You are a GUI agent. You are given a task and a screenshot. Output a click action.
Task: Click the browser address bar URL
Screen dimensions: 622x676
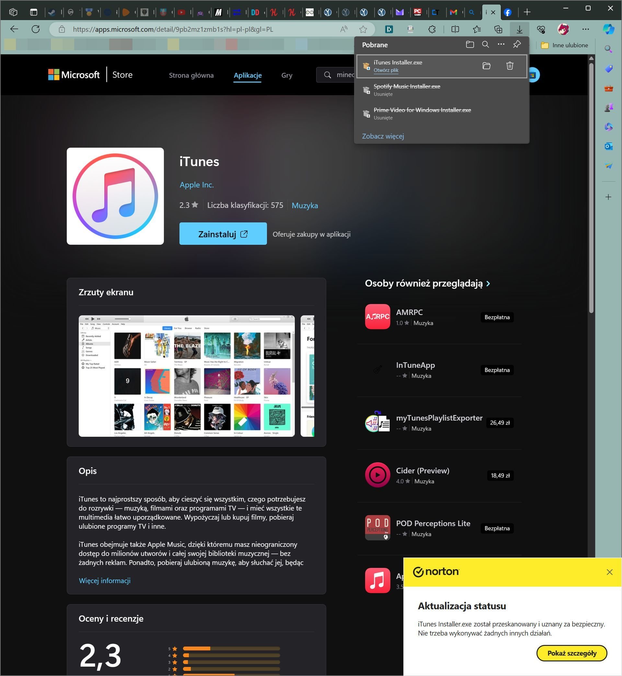pyautogui.click(x=173, y=29)
